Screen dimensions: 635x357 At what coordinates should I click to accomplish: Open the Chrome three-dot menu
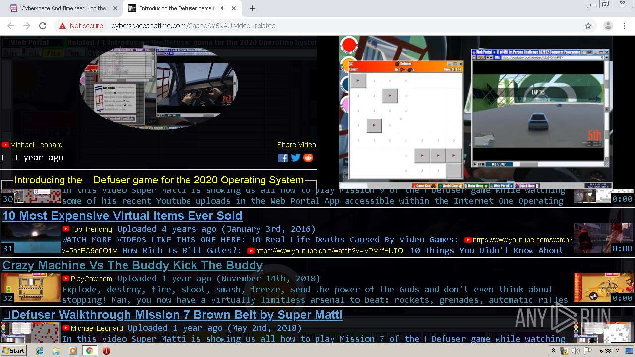pyautogui.click(x=624, y=26)
